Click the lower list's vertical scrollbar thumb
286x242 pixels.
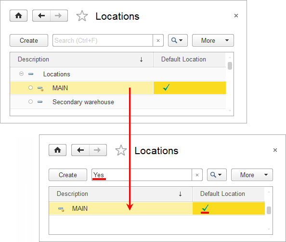click(269, 210)
